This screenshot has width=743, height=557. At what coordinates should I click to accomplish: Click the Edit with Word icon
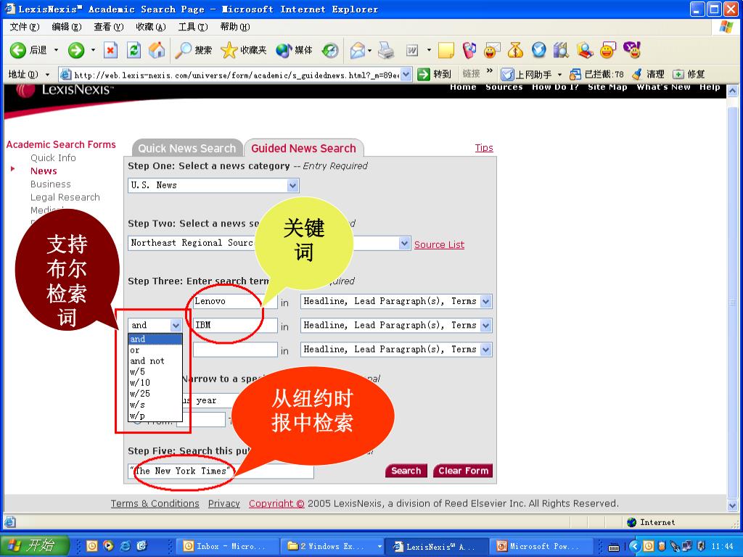[412, 50]
